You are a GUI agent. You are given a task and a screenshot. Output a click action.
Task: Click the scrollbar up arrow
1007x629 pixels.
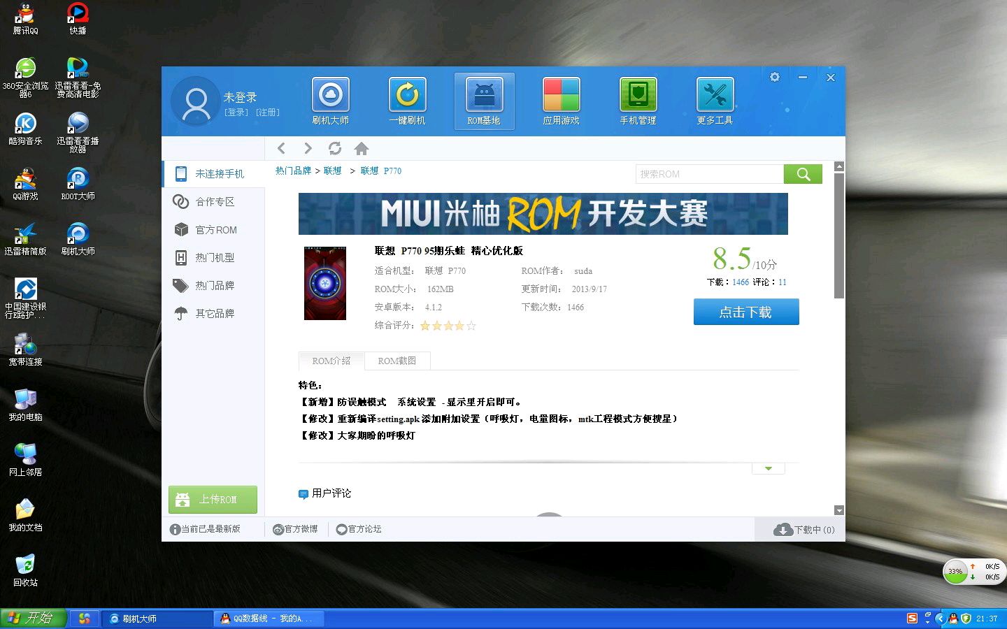(839, 167)
